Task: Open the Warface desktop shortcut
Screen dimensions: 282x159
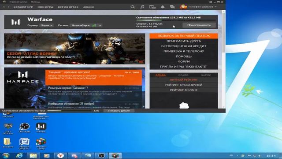Action: coord(41,128)
